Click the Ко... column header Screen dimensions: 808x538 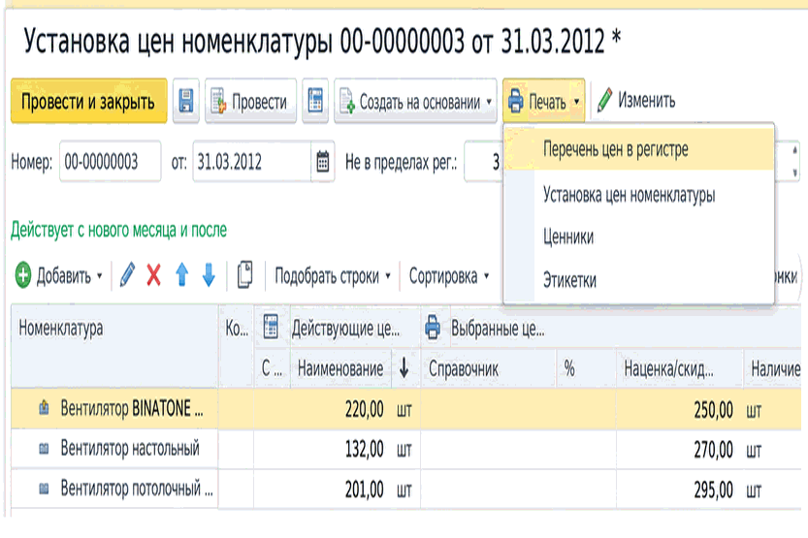237,346
